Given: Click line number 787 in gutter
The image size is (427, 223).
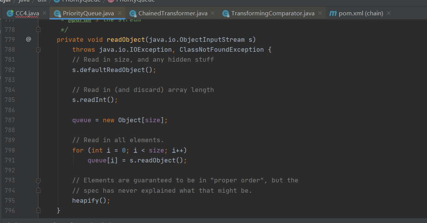Looking at the screenshot, I should click(x=10, y=120).
